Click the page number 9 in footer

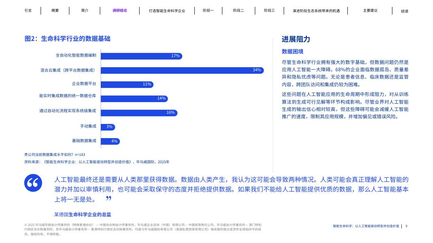(407, 226)
